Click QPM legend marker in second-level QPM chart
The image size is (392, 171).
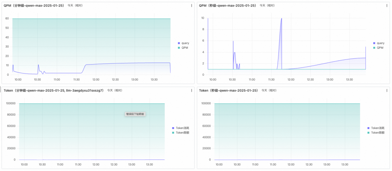point(374,47)
